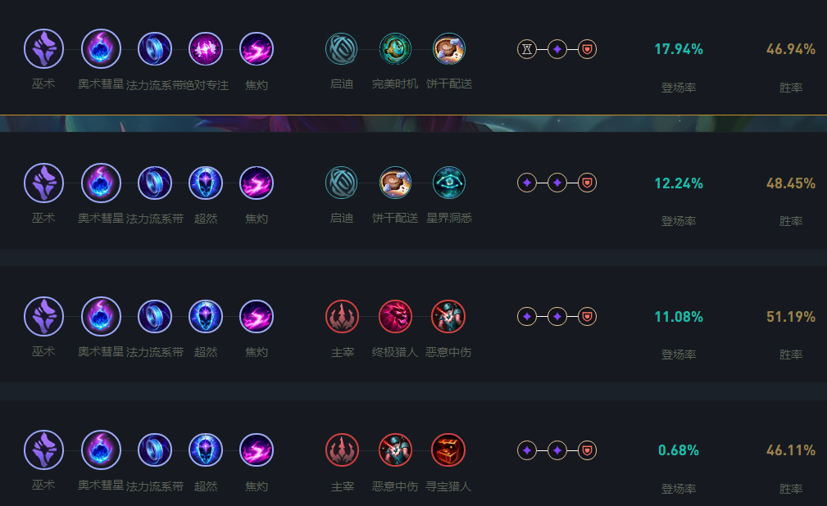Click Transcendence (超然) icon in second row
This screenshot has height=506, width=827.
pyautogui.click(x=206, y=183)
